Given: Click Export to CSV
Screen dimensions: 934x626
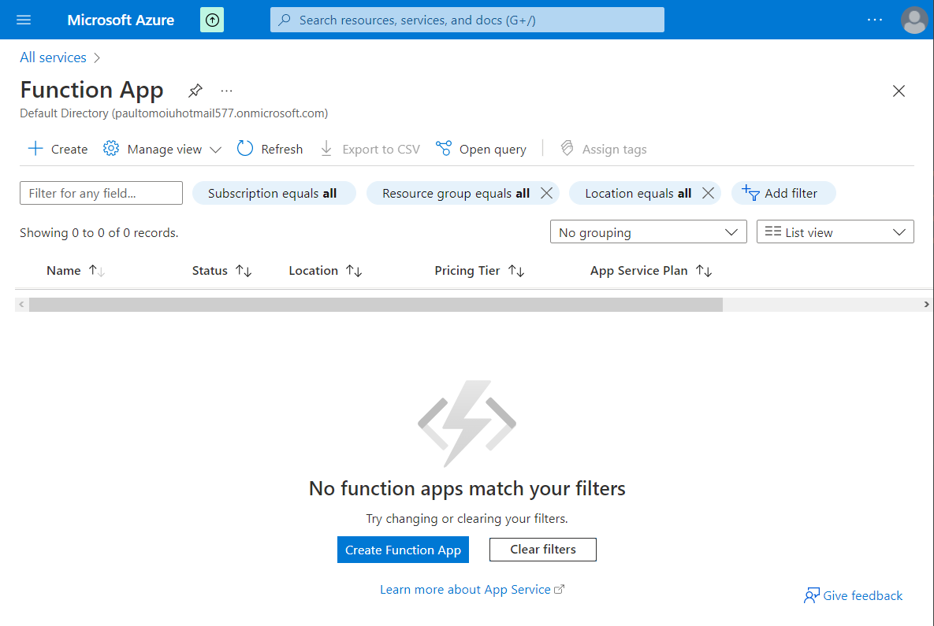Looking at the screenshot, I should coord(370,149).
